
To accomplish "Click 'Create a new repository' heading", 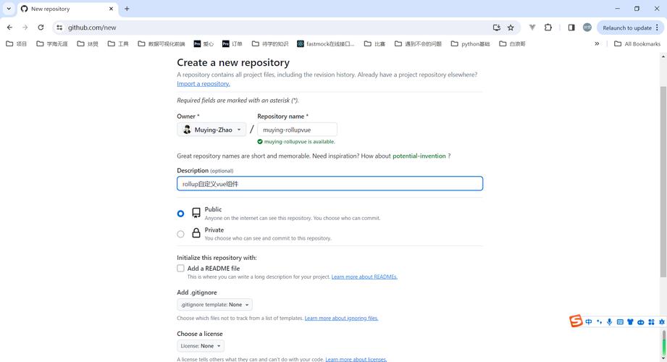I will coord(233,62).
